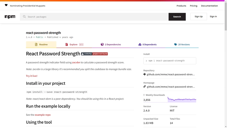The height and width of the screenshot is (128, 227).
Task: Open the Products menu
Action: click(181, 6)
